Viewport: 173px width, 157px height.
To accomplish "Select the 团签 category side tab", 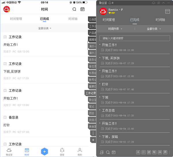I will pyautogui.click(x=92, y=113).
